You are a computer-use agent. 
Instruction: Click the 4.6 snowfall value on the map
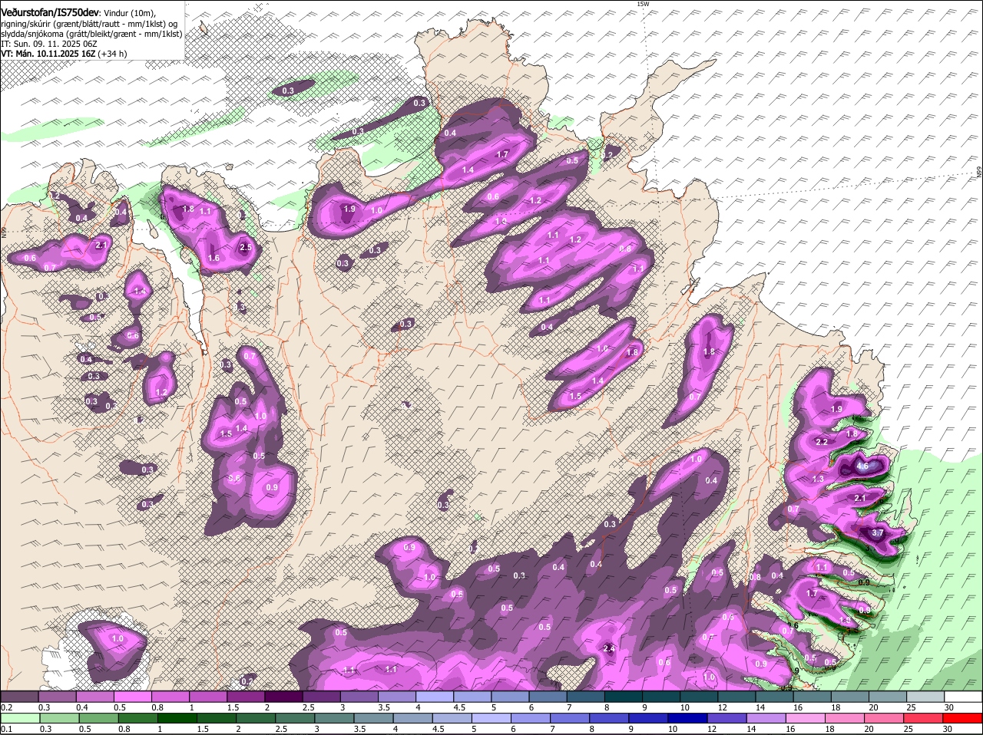[x=862, y=466]
